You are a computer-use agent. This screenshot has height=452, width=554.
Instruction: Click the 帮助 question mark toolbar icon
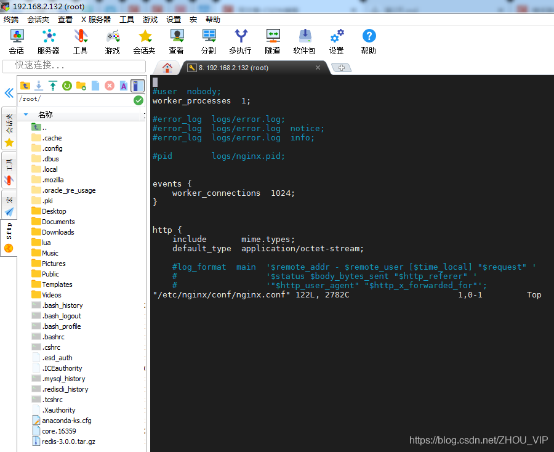coord(369,42)
